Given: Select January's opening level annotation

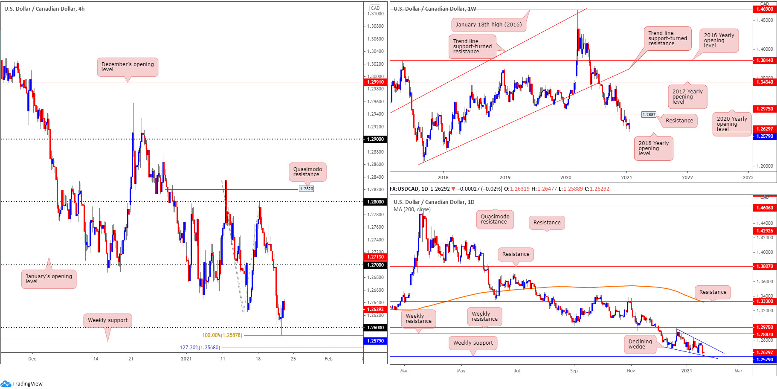Looking at the screenshot, I should tap(49, 279).
